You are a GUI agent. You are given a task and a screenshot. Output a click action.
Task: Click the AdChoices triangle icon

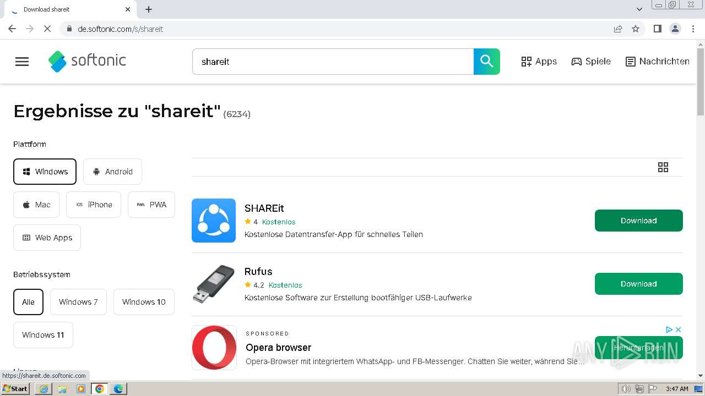669,329
